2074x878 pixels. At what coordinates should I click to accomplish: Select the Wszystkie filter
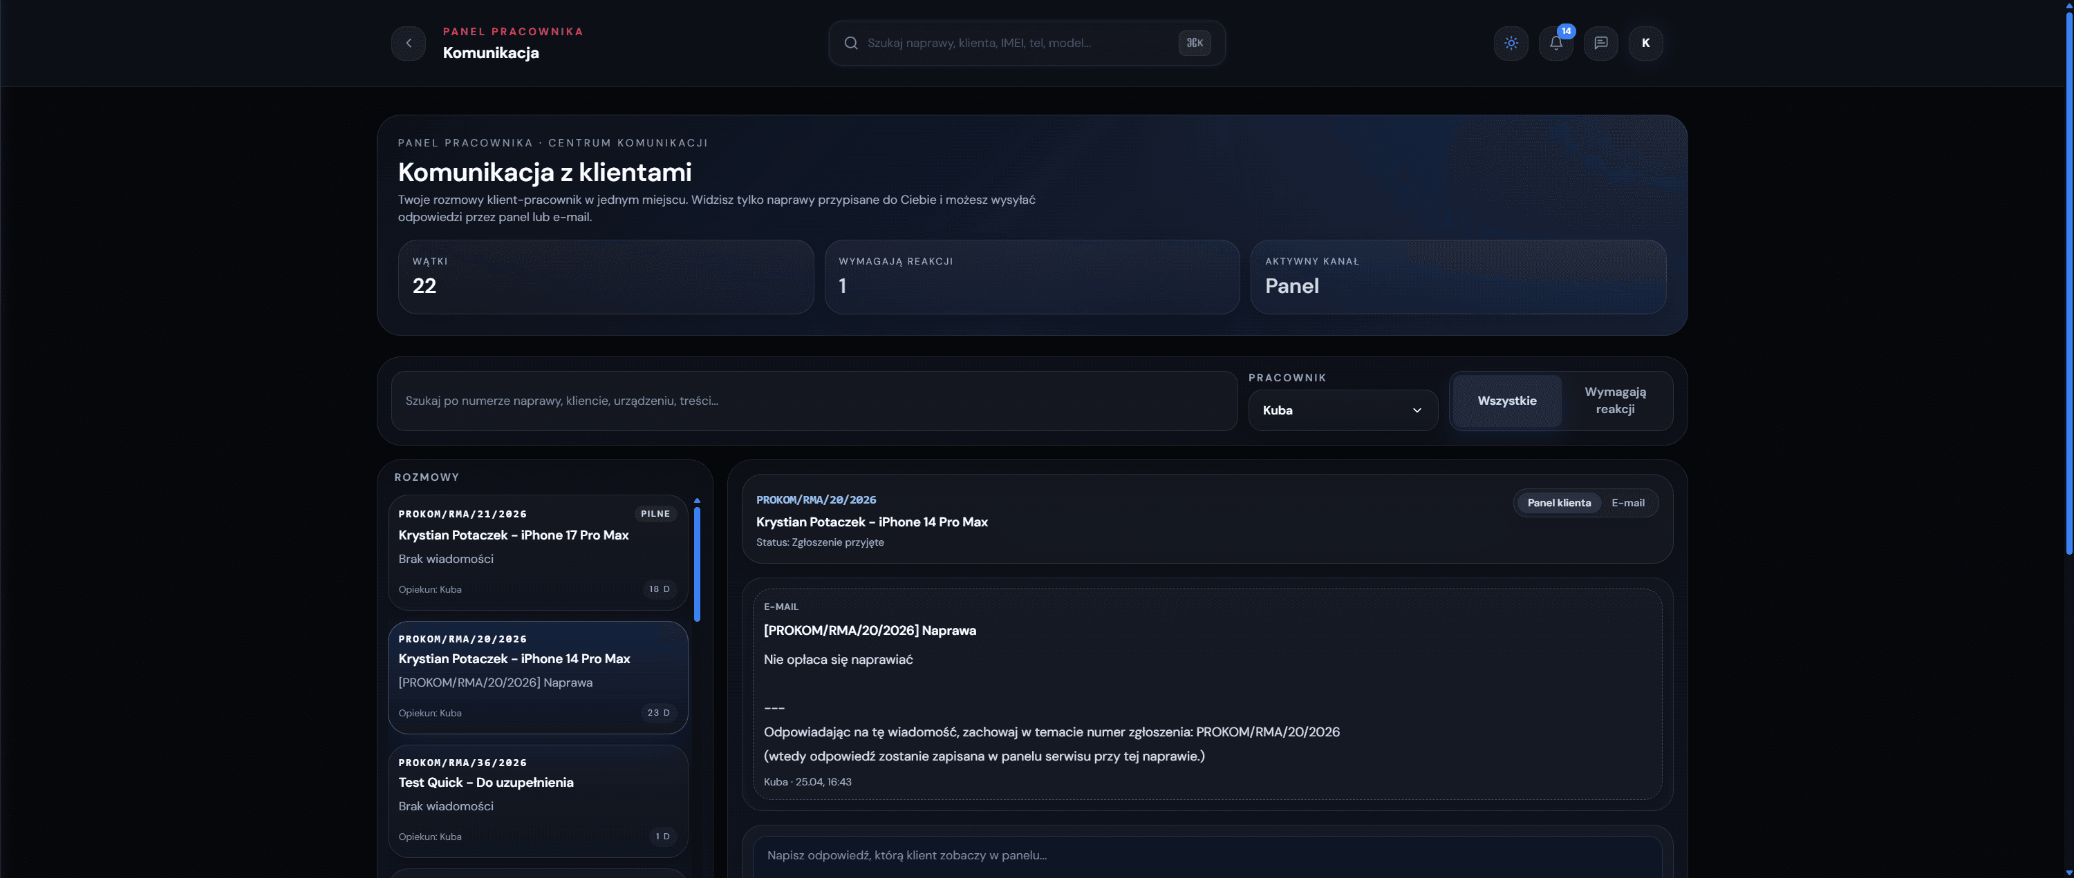tap(1506, 401)
